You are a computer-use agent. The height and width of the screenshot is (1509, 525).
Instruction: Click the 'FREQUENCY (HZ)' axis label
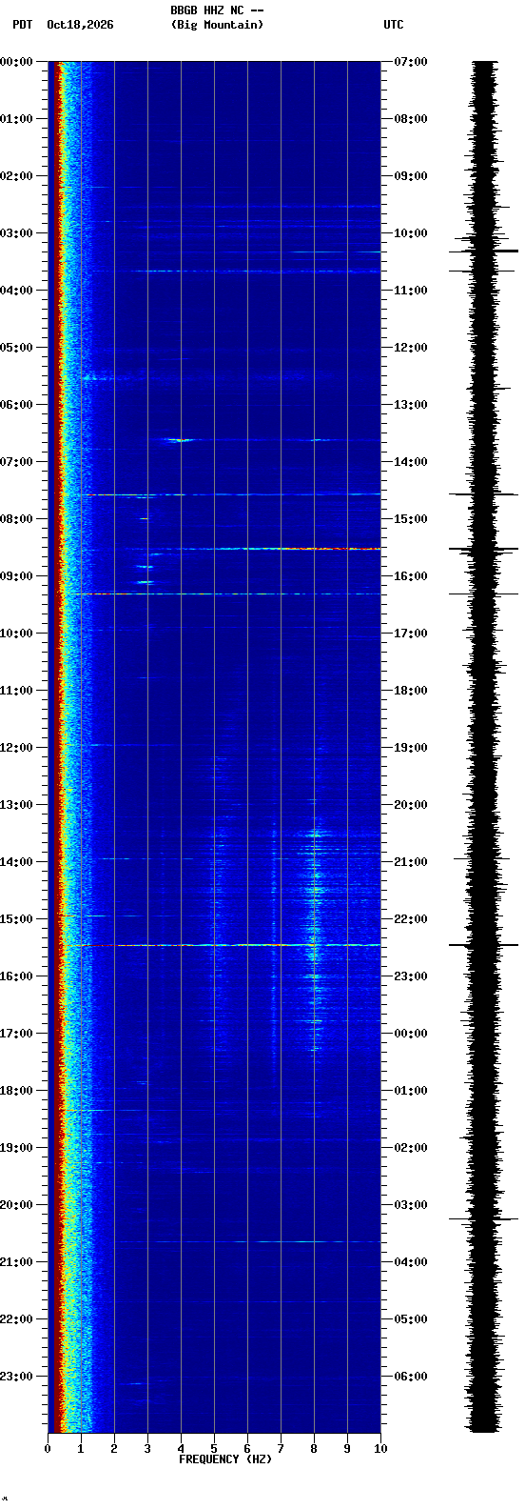coord(225,1459)
